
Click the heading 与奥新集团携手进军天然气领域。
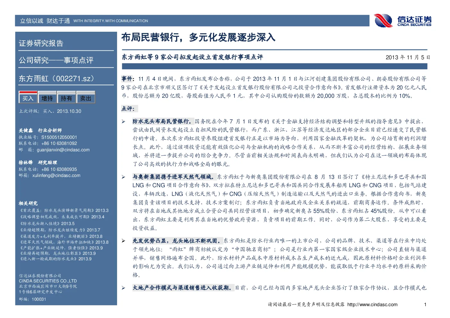coord(174,177)
